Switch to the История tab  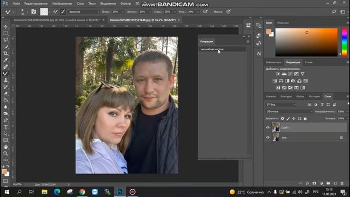pyautogui.click(x=314, y=96)
